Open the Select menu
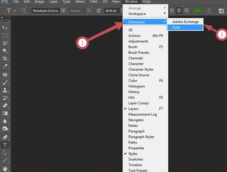This screenshot has height=172, width=227. [x=80, y=1]
